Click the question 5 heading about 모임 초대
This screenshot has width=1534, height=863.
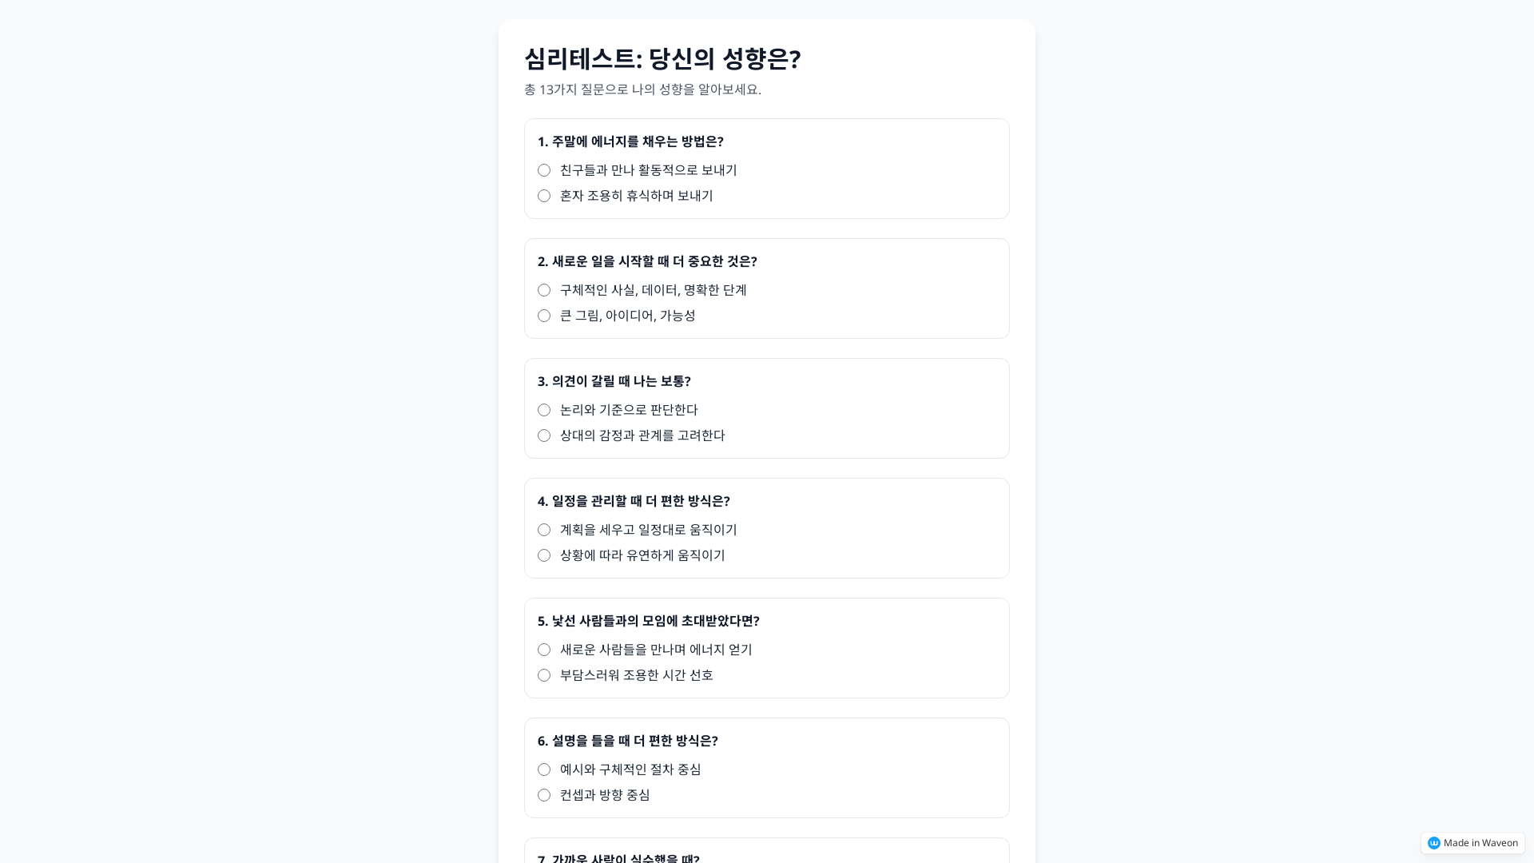pyautogui.click(x=648, y=621)
